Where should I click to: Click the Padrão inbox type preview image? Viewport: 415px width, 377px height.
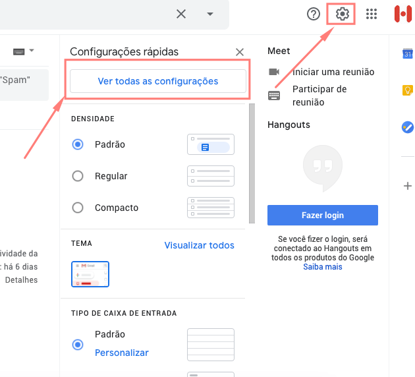pyautogui.click(x=211, y=345)
